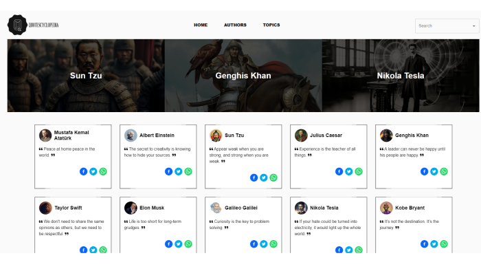Tweet the Elon Musk quote

click(x=179, y=244)
